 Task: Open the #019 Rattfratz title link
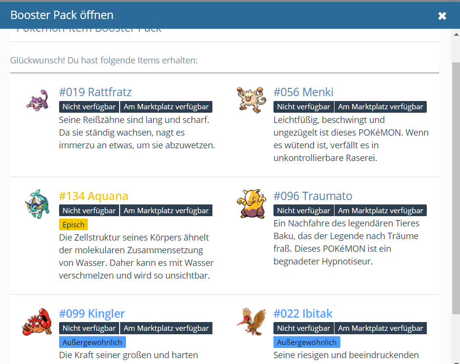point(95,92)
